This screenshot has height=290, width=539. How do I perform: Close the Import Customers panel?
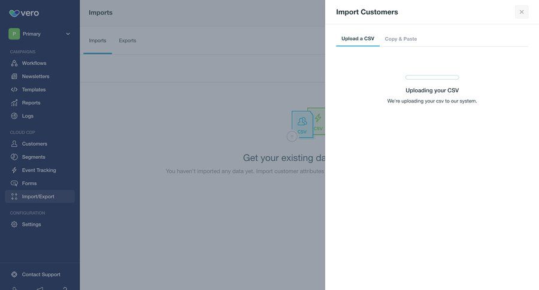522,12
